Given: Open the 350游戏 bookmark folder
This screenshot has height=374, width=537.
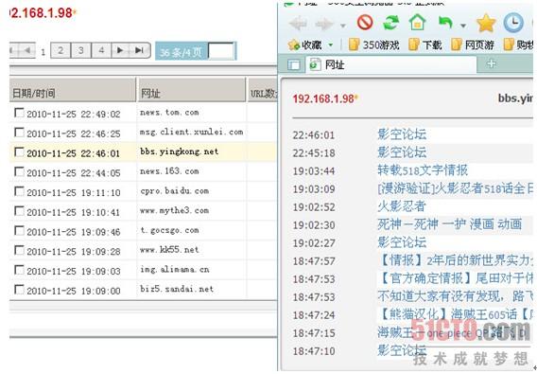Looking at the screenshot, I should [373, 45].
